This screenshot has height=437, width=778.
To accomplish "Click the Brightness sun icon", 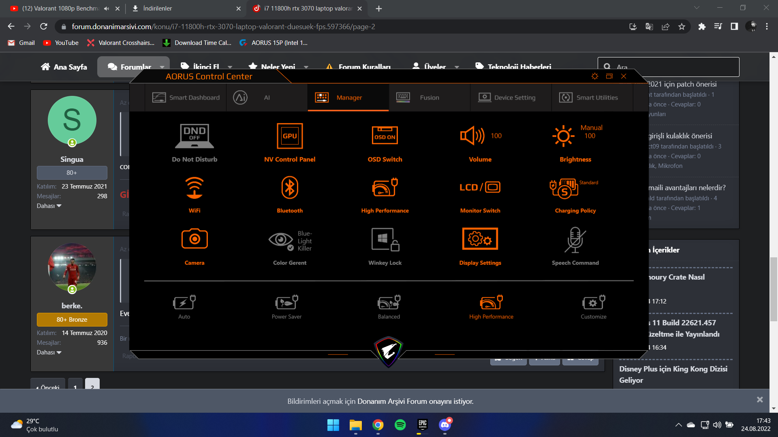I will tap(563, 136).
